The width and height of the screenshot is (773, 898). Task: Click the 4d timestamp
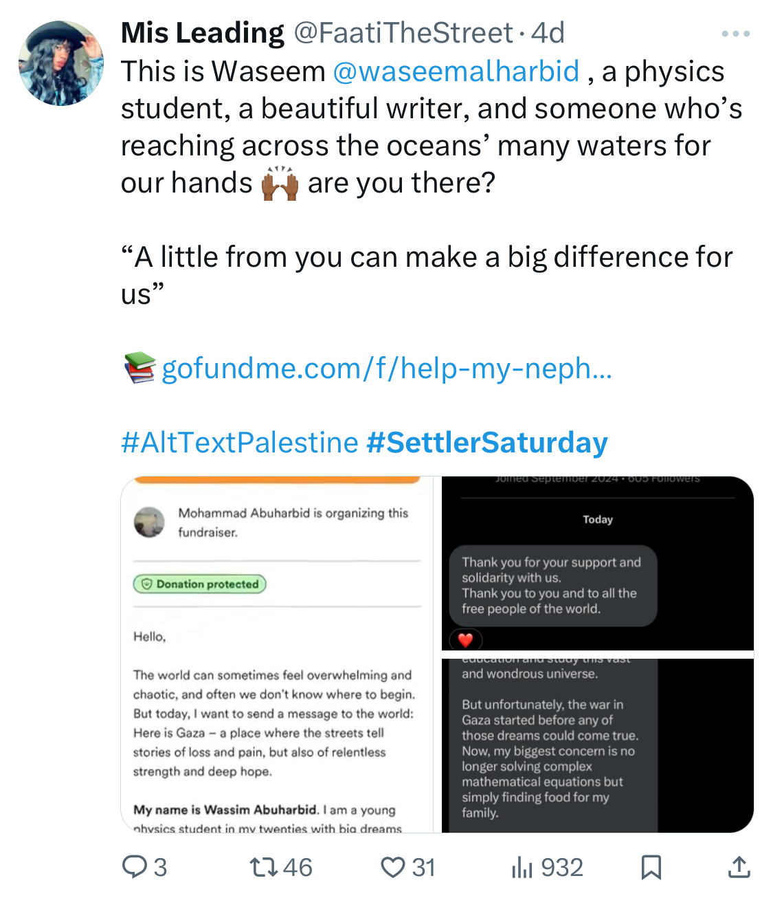548,33
